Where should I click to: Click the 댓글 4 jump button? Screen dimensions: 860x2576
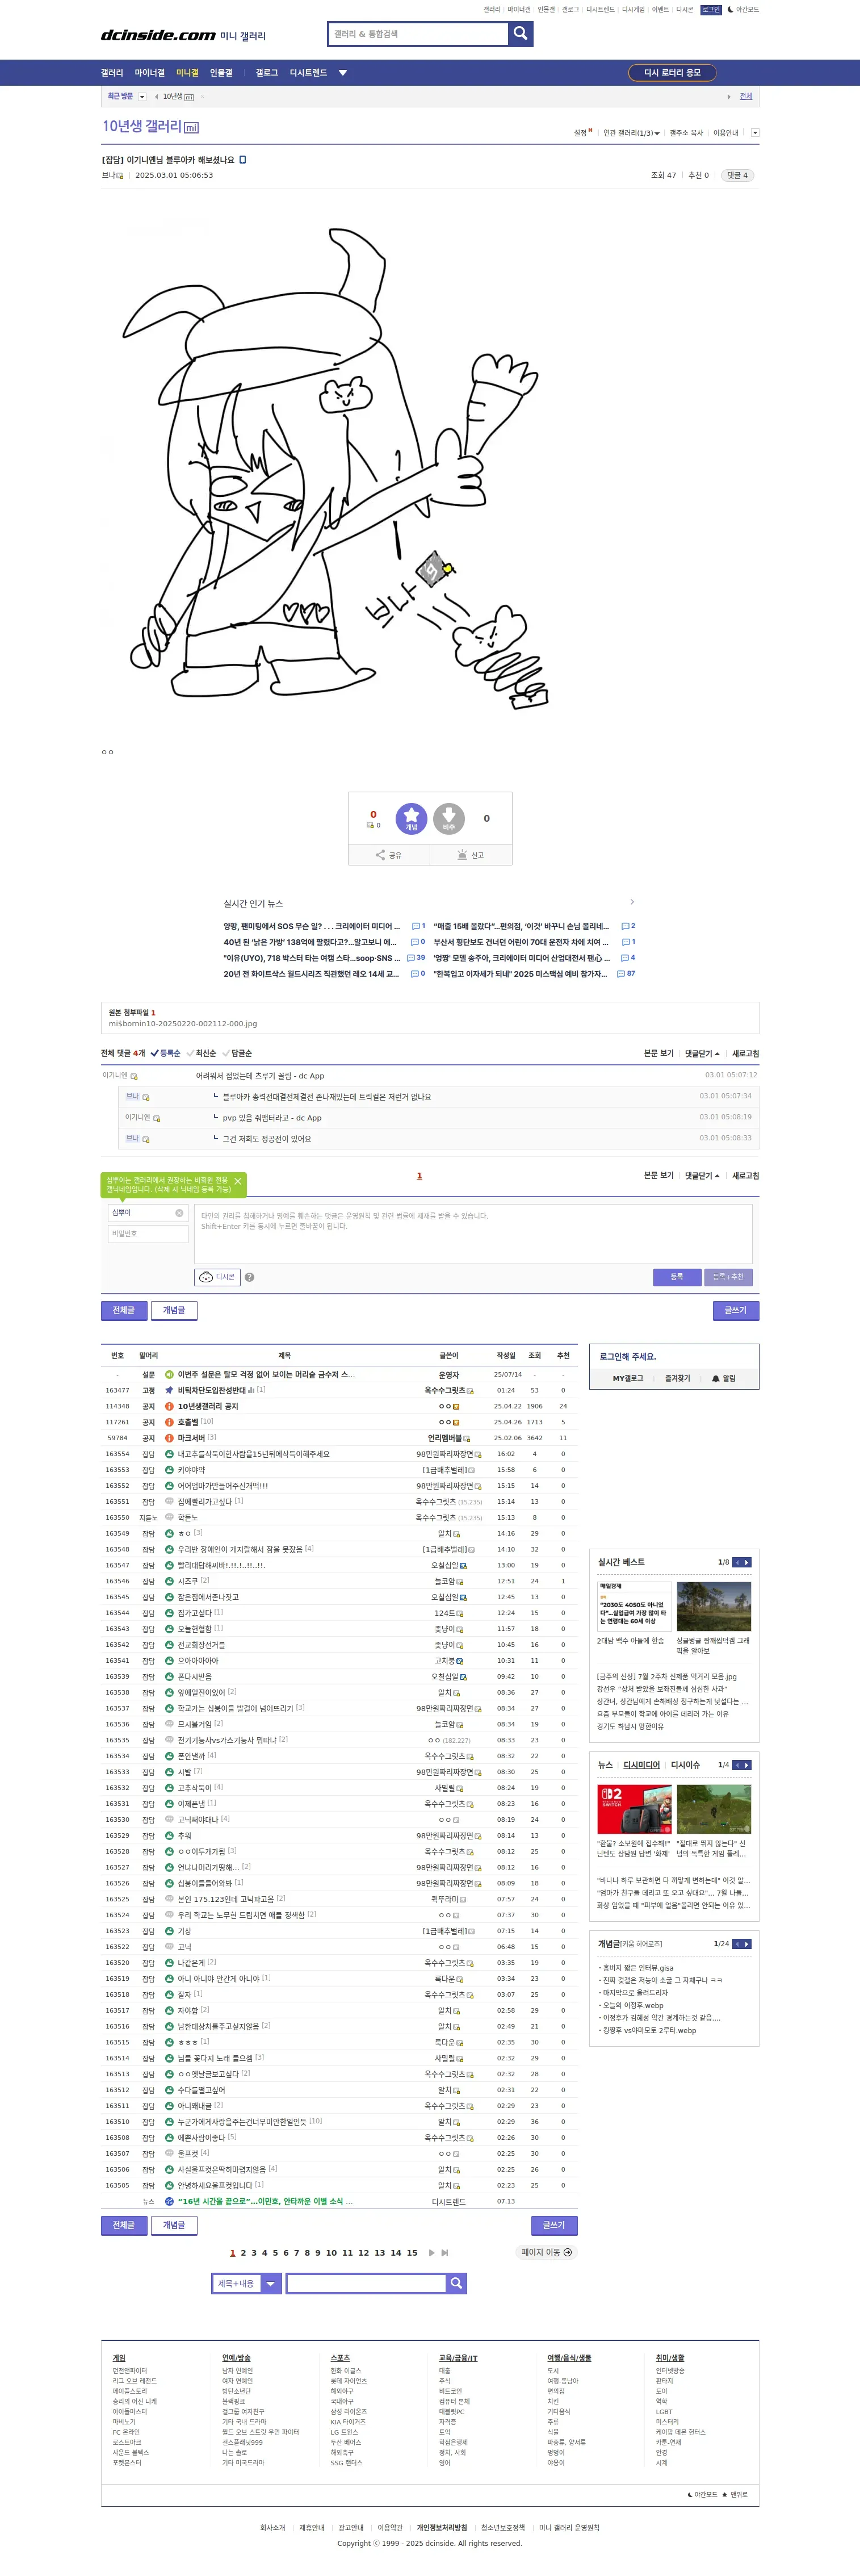click(x=737, y=175)
